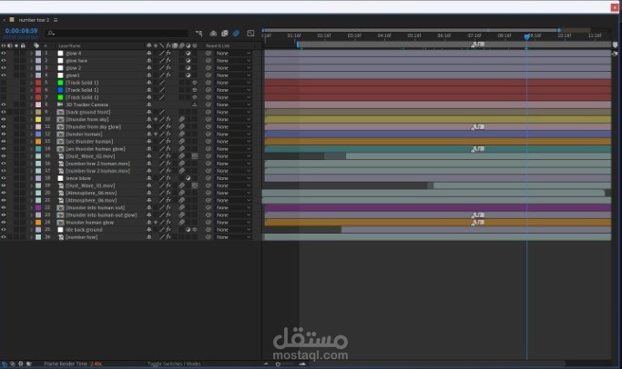The width and height of the screenshot is (622, 369).
Task: Click the Layer Name column header
Action: [69, 46]
